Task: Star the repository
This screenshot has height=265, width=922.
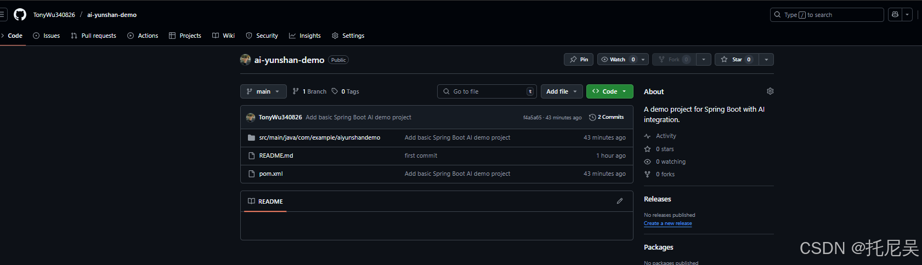Action: click(x=737, y=59)
